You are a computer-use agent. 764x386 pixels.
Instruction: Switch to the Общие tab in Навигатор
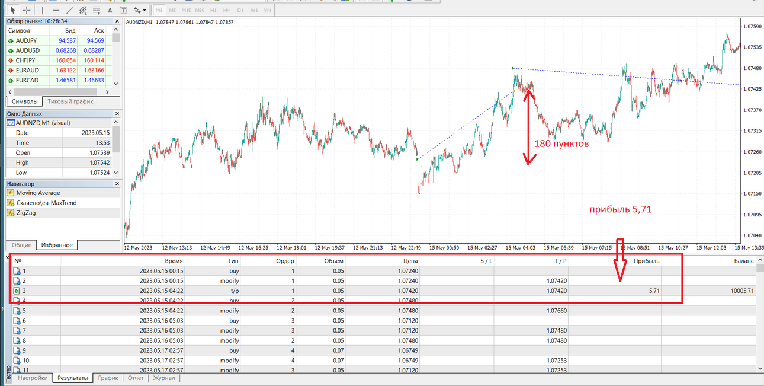point(21,245)
